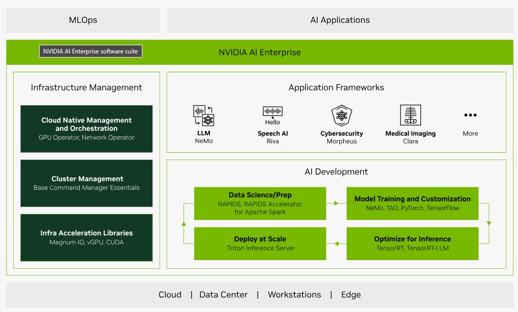Open the Data Science/Prep RAPIDS box
The width and height of the screenshot is (518, 312).
point(260,203)
